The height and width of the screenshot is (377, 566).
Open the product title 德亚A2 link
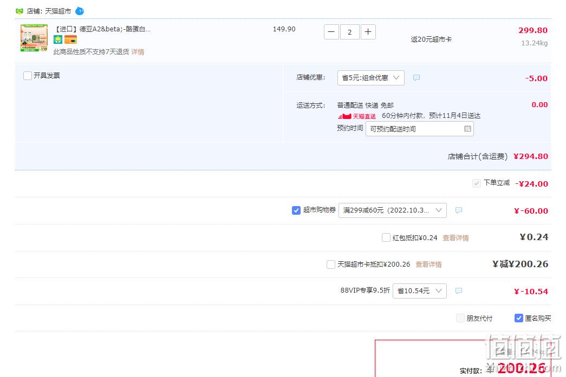[x=102, y=29]
